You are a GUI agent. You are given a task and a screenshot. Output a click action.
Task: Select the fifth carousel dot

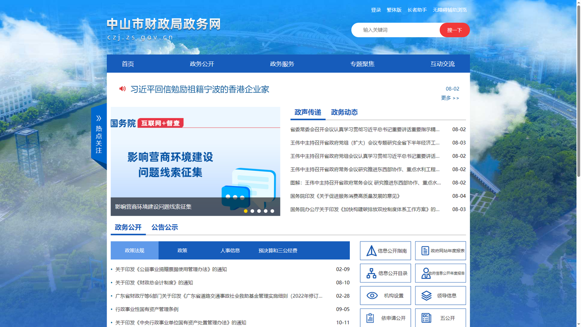(272, 211)
